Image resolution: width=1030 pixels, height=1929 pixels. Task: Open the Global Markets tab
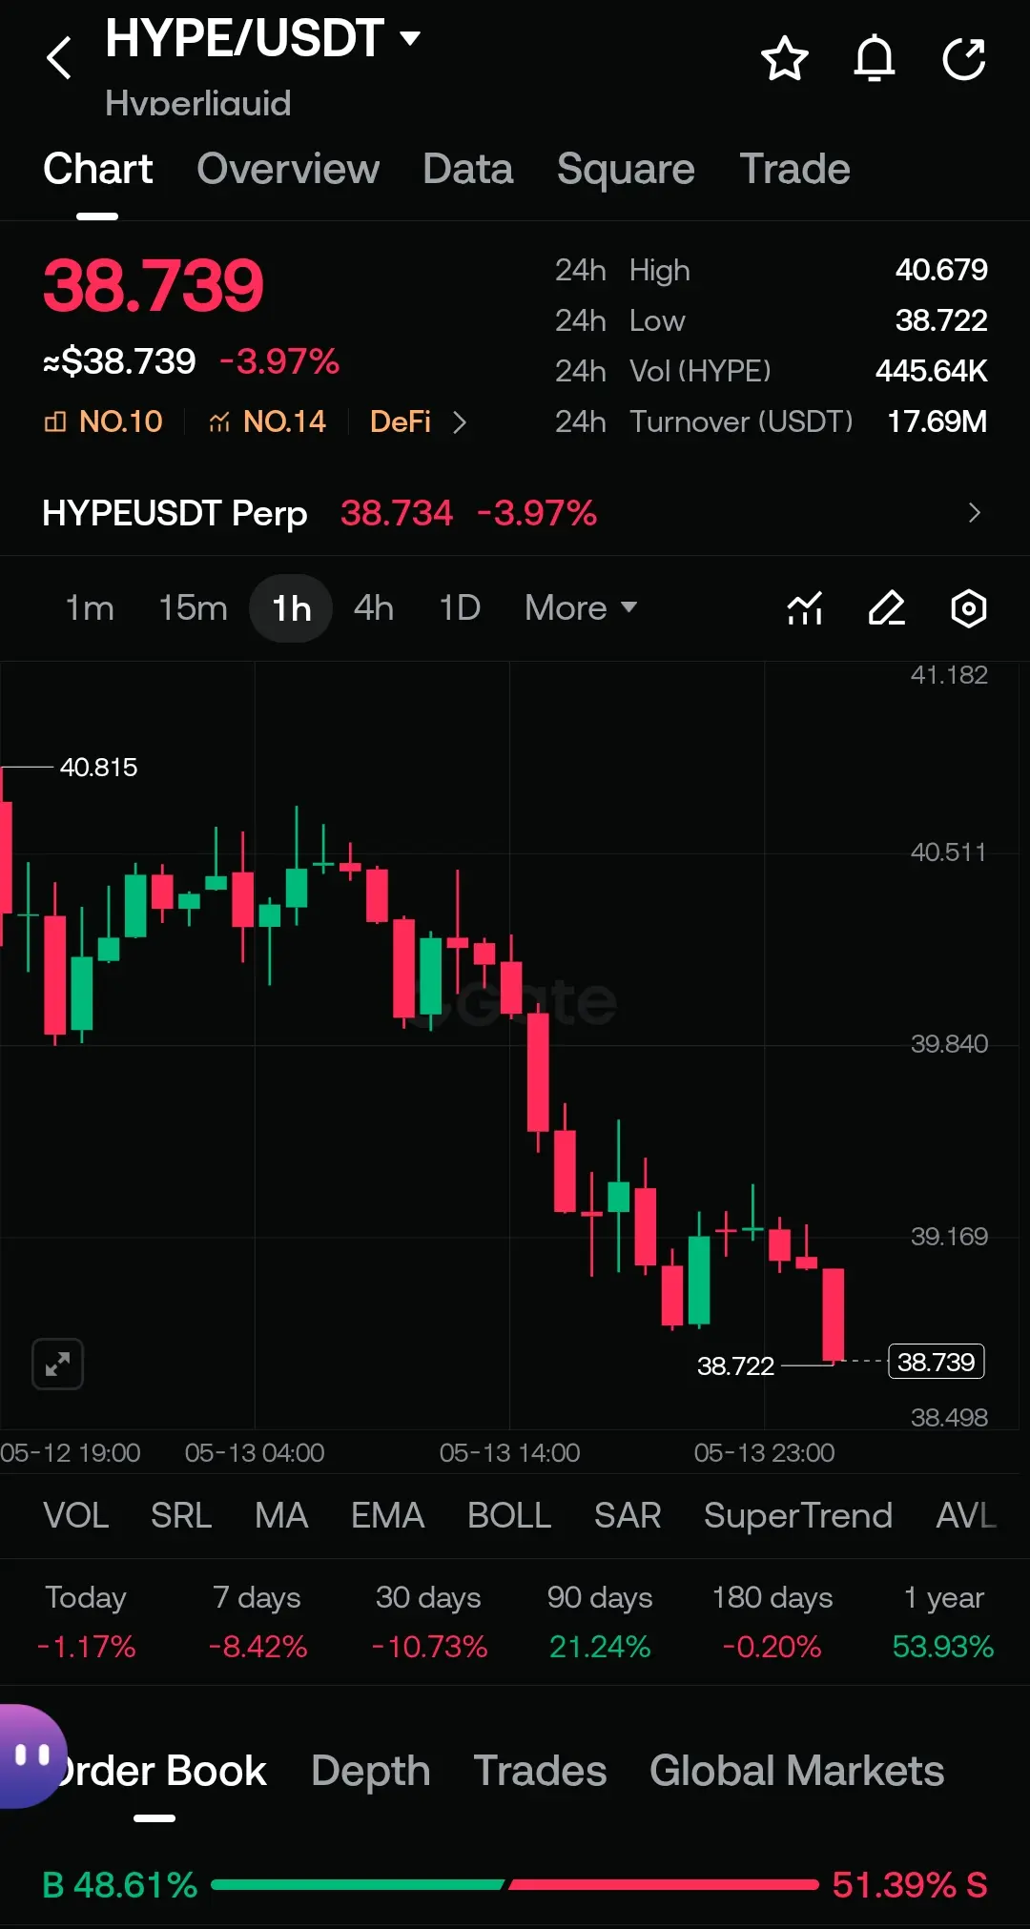796,1771
